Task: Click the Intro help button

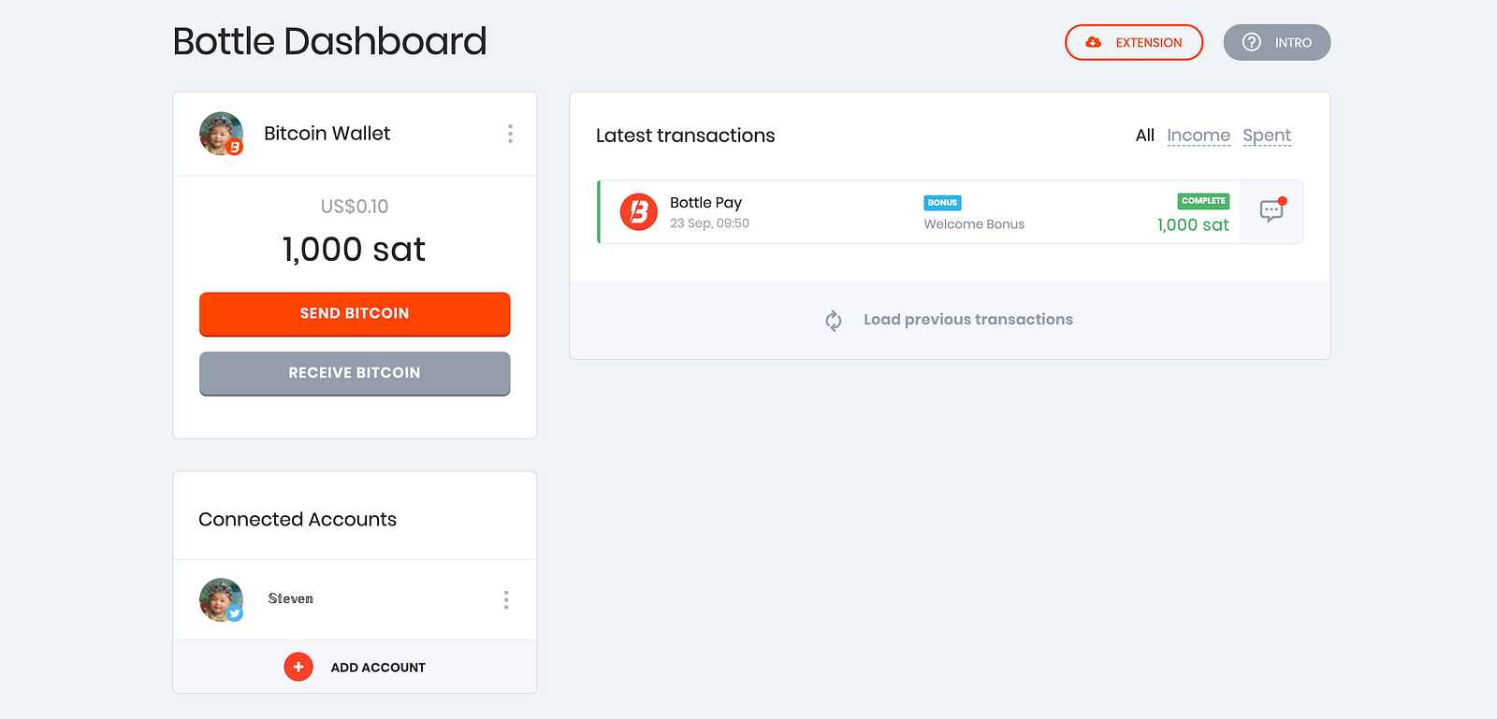Action: click(1276, 42)
